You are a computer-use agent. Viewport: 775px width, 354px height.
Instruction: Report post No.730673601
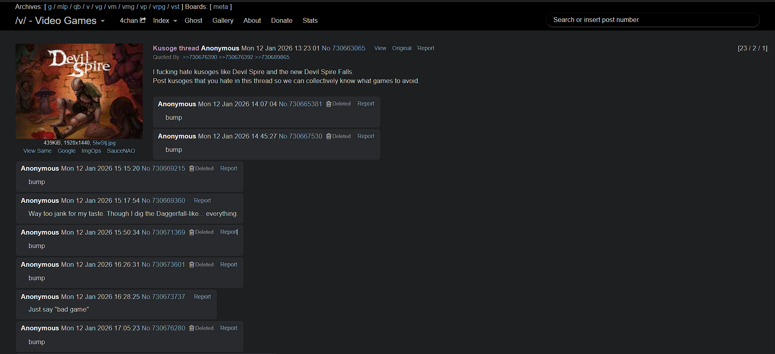click(x=229, y=265)
